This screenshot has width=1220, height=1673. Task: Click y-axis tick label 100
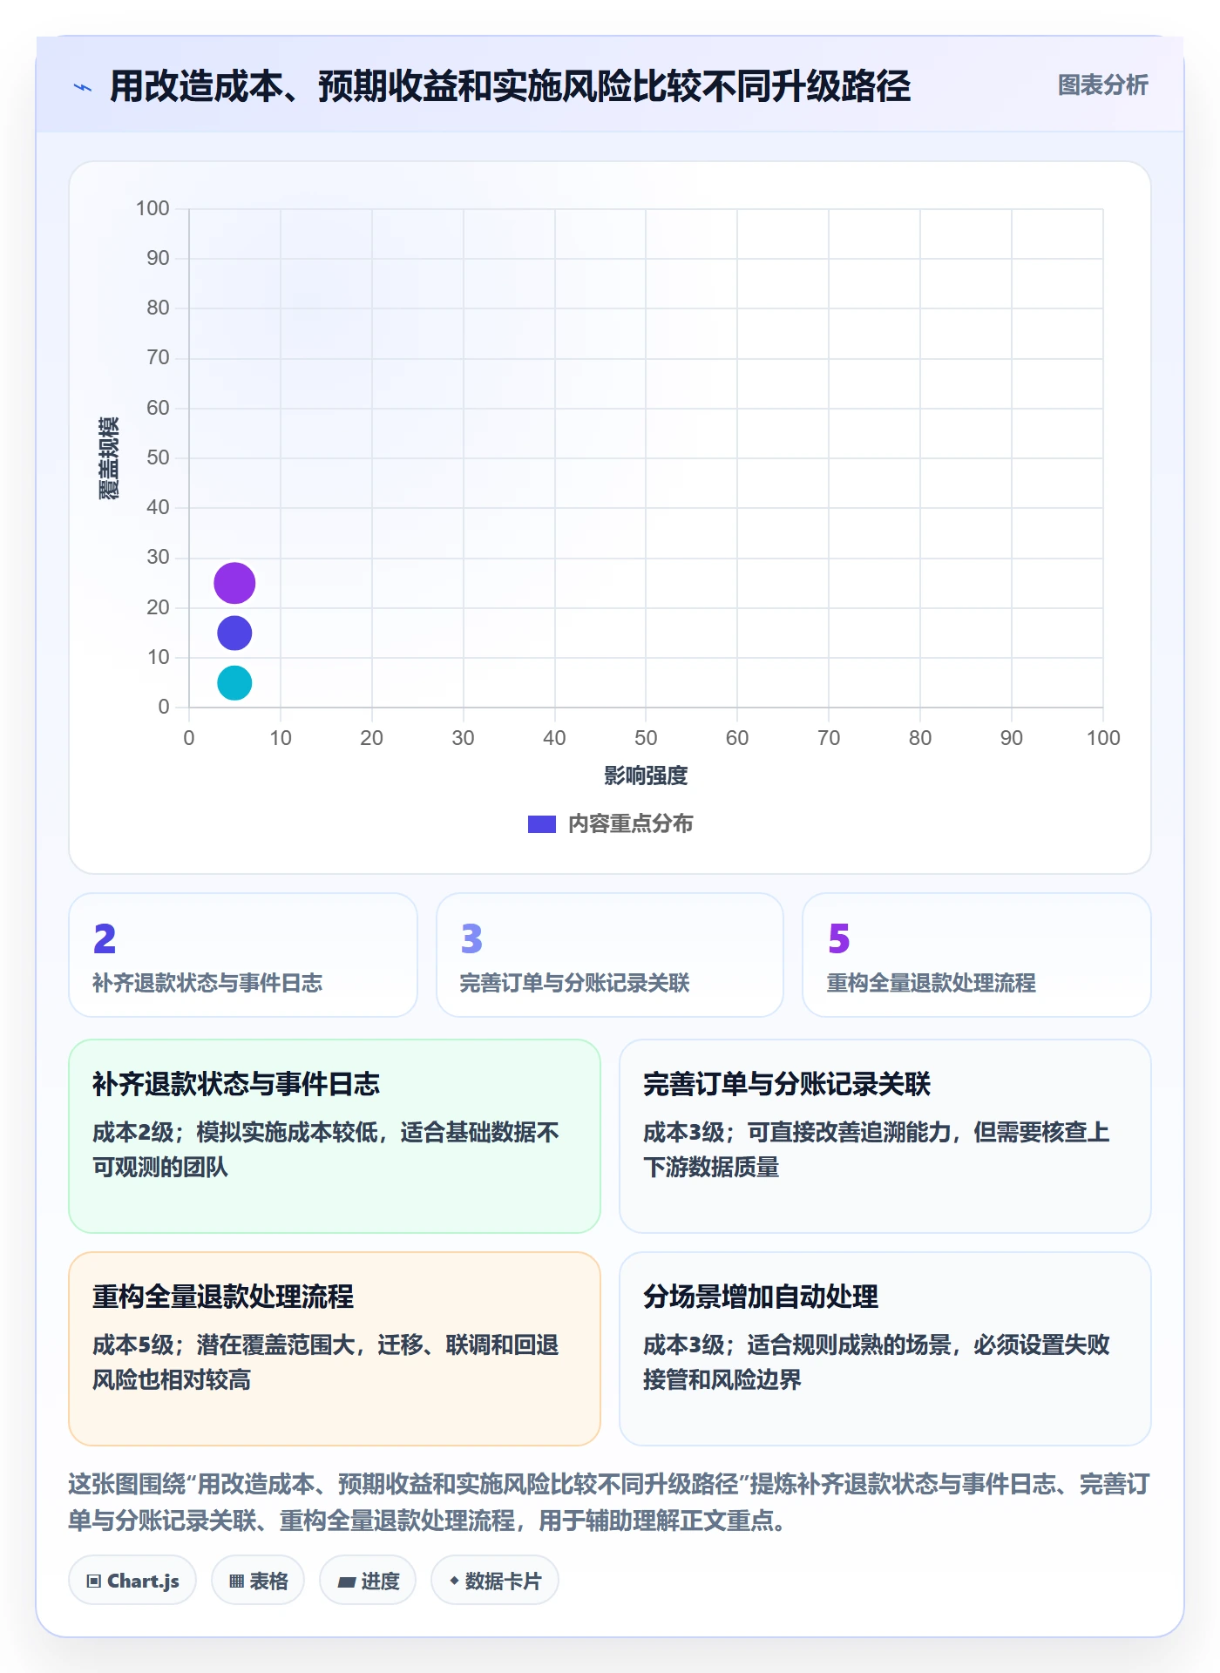tap(152, 208)
